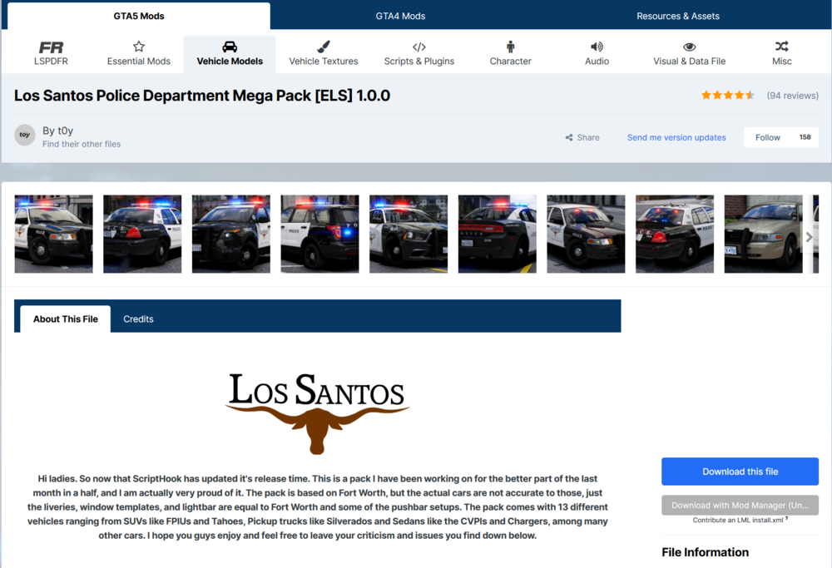Open the Scripts & Plugins category label
The width and height of the screenshot is (832, 568).
(419, 61)
